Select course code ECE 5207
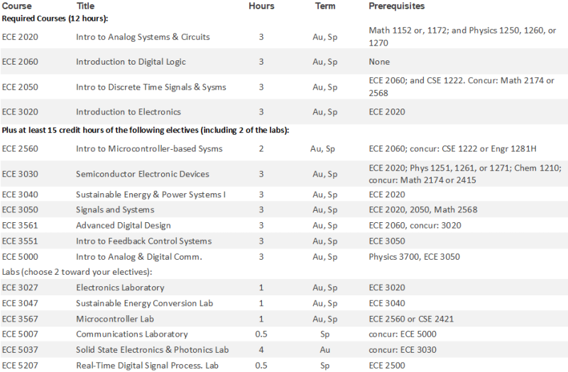 pyautogui.click(x=20, y=366)
